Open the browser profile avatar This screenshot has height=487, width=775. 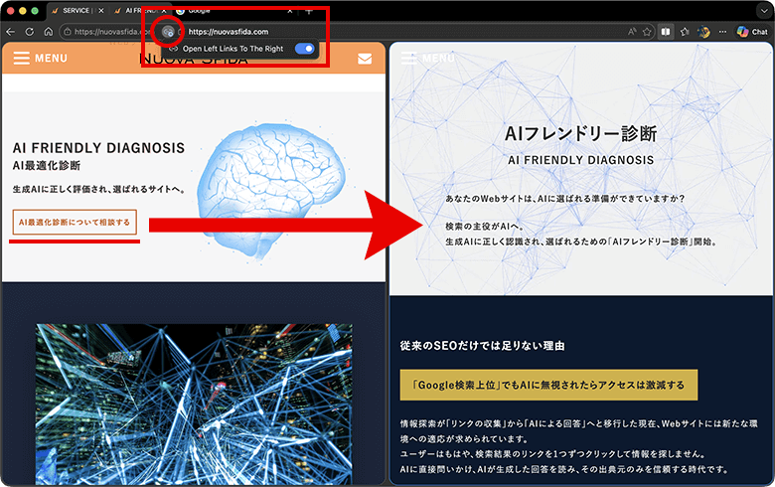pyautogui.click(x=703, y=32)
